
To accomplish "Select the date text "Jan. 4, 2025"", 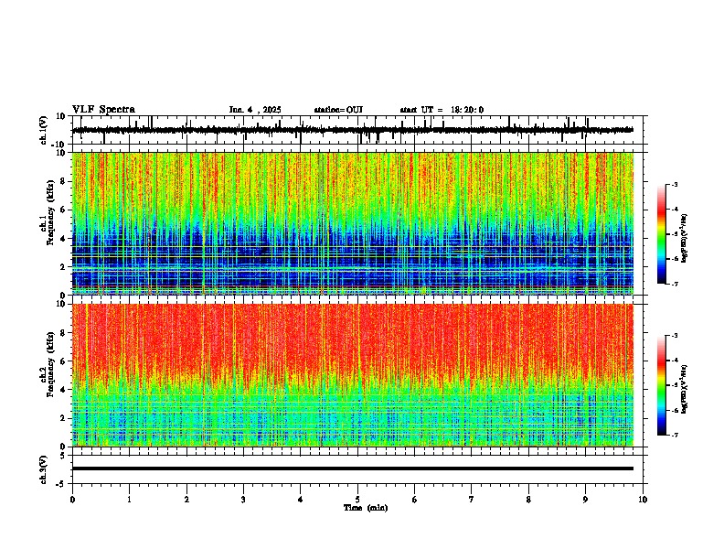I will pos(255,110).
